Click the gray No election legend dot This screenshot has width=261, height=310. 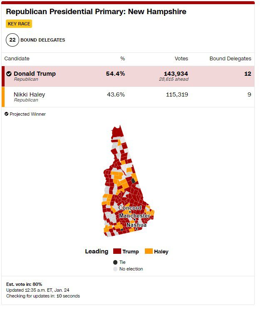(x=115, y=269)
